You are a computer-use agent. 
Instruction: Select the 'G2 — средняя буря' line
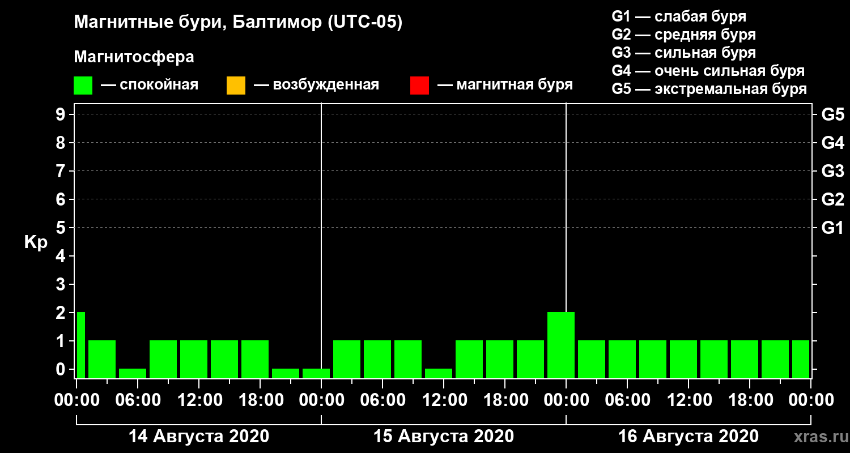click(683, 35)
